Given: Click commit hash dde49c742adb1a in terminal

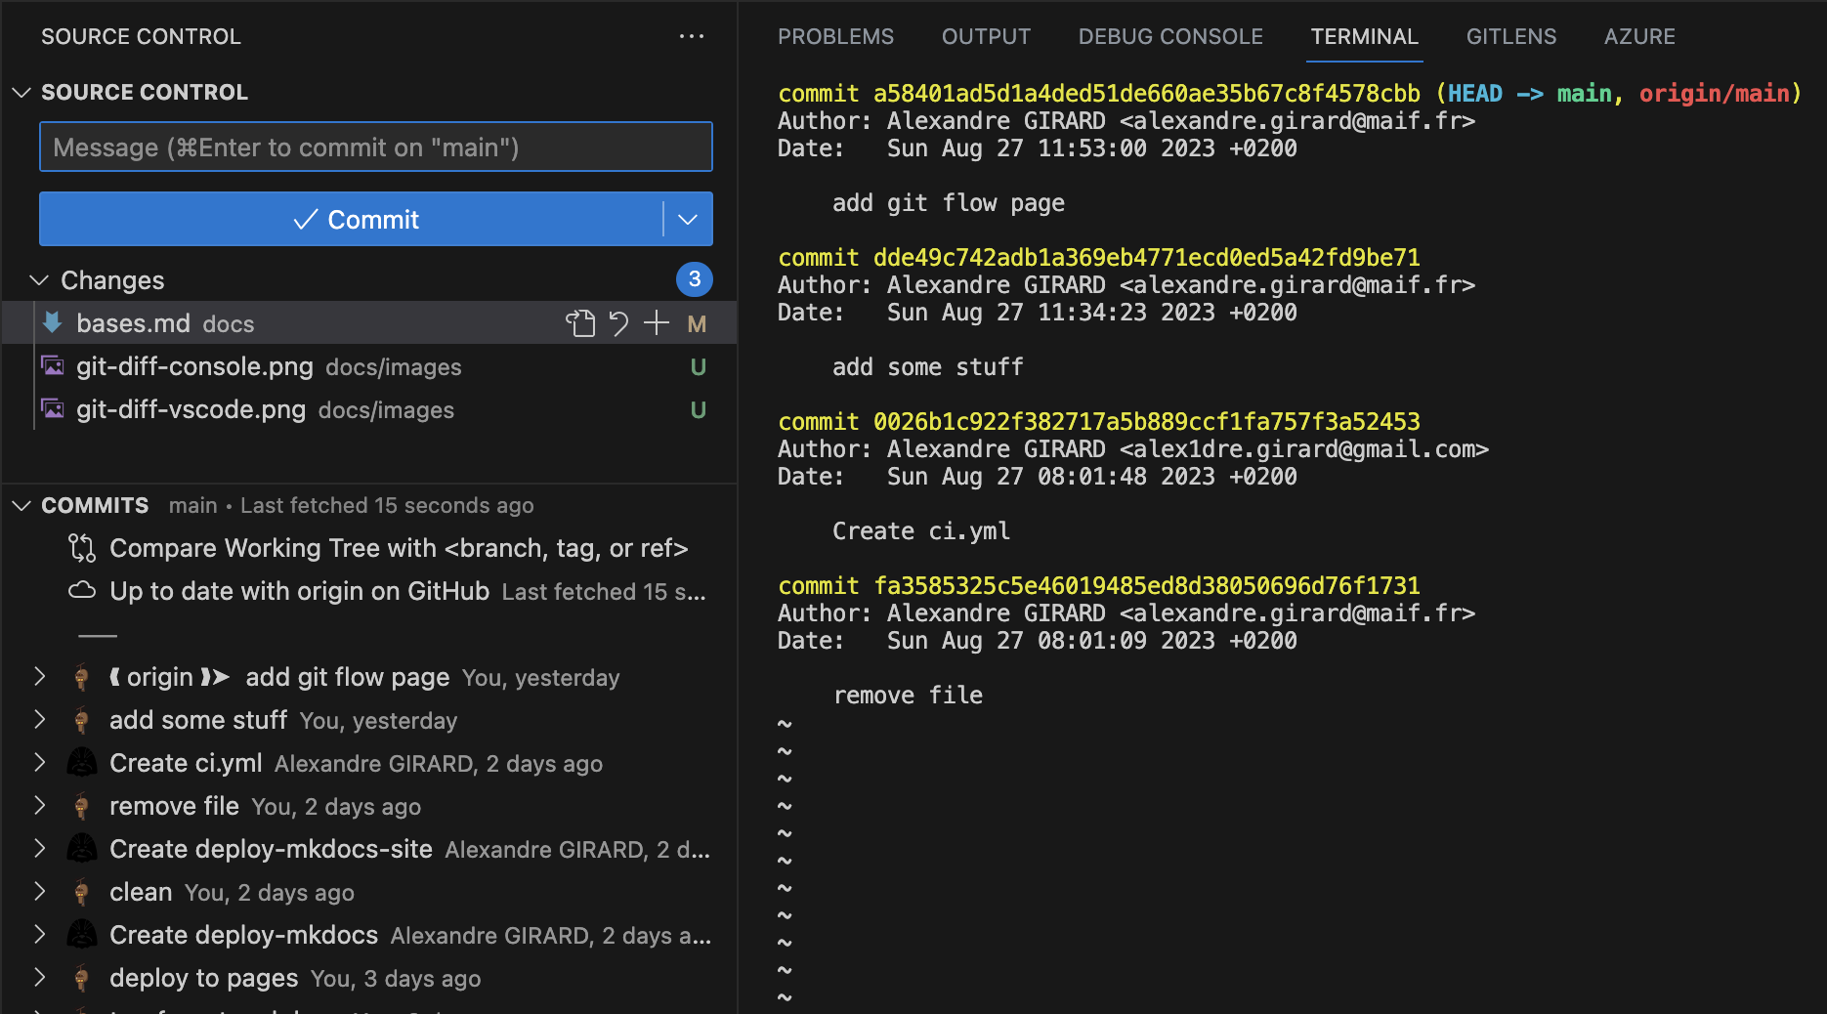Looking at the screenshot, I should 1146,258.
